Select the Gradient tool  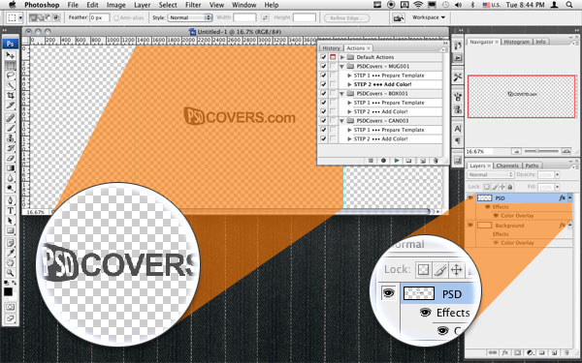(11, 168)
